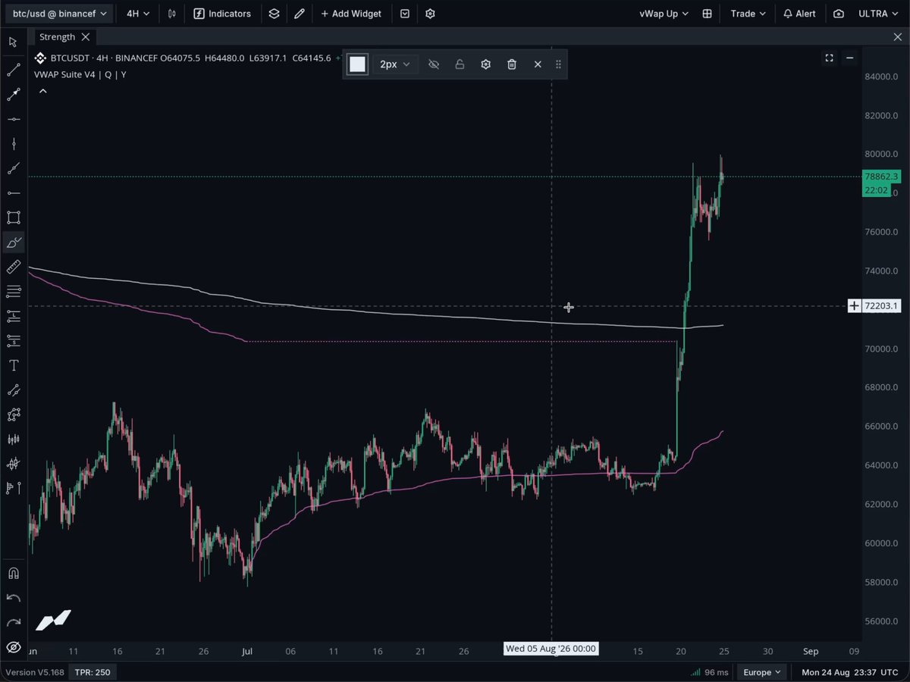Switch to the Strength tab

pyautogui.click(x=58, y=37)
